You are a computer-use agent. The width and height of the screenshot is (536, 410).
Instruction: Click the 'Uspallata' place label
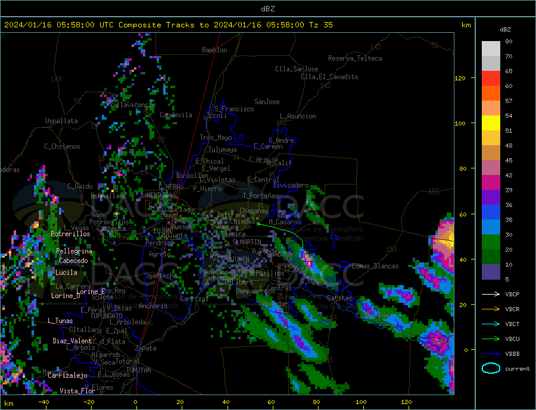[61, 121]
